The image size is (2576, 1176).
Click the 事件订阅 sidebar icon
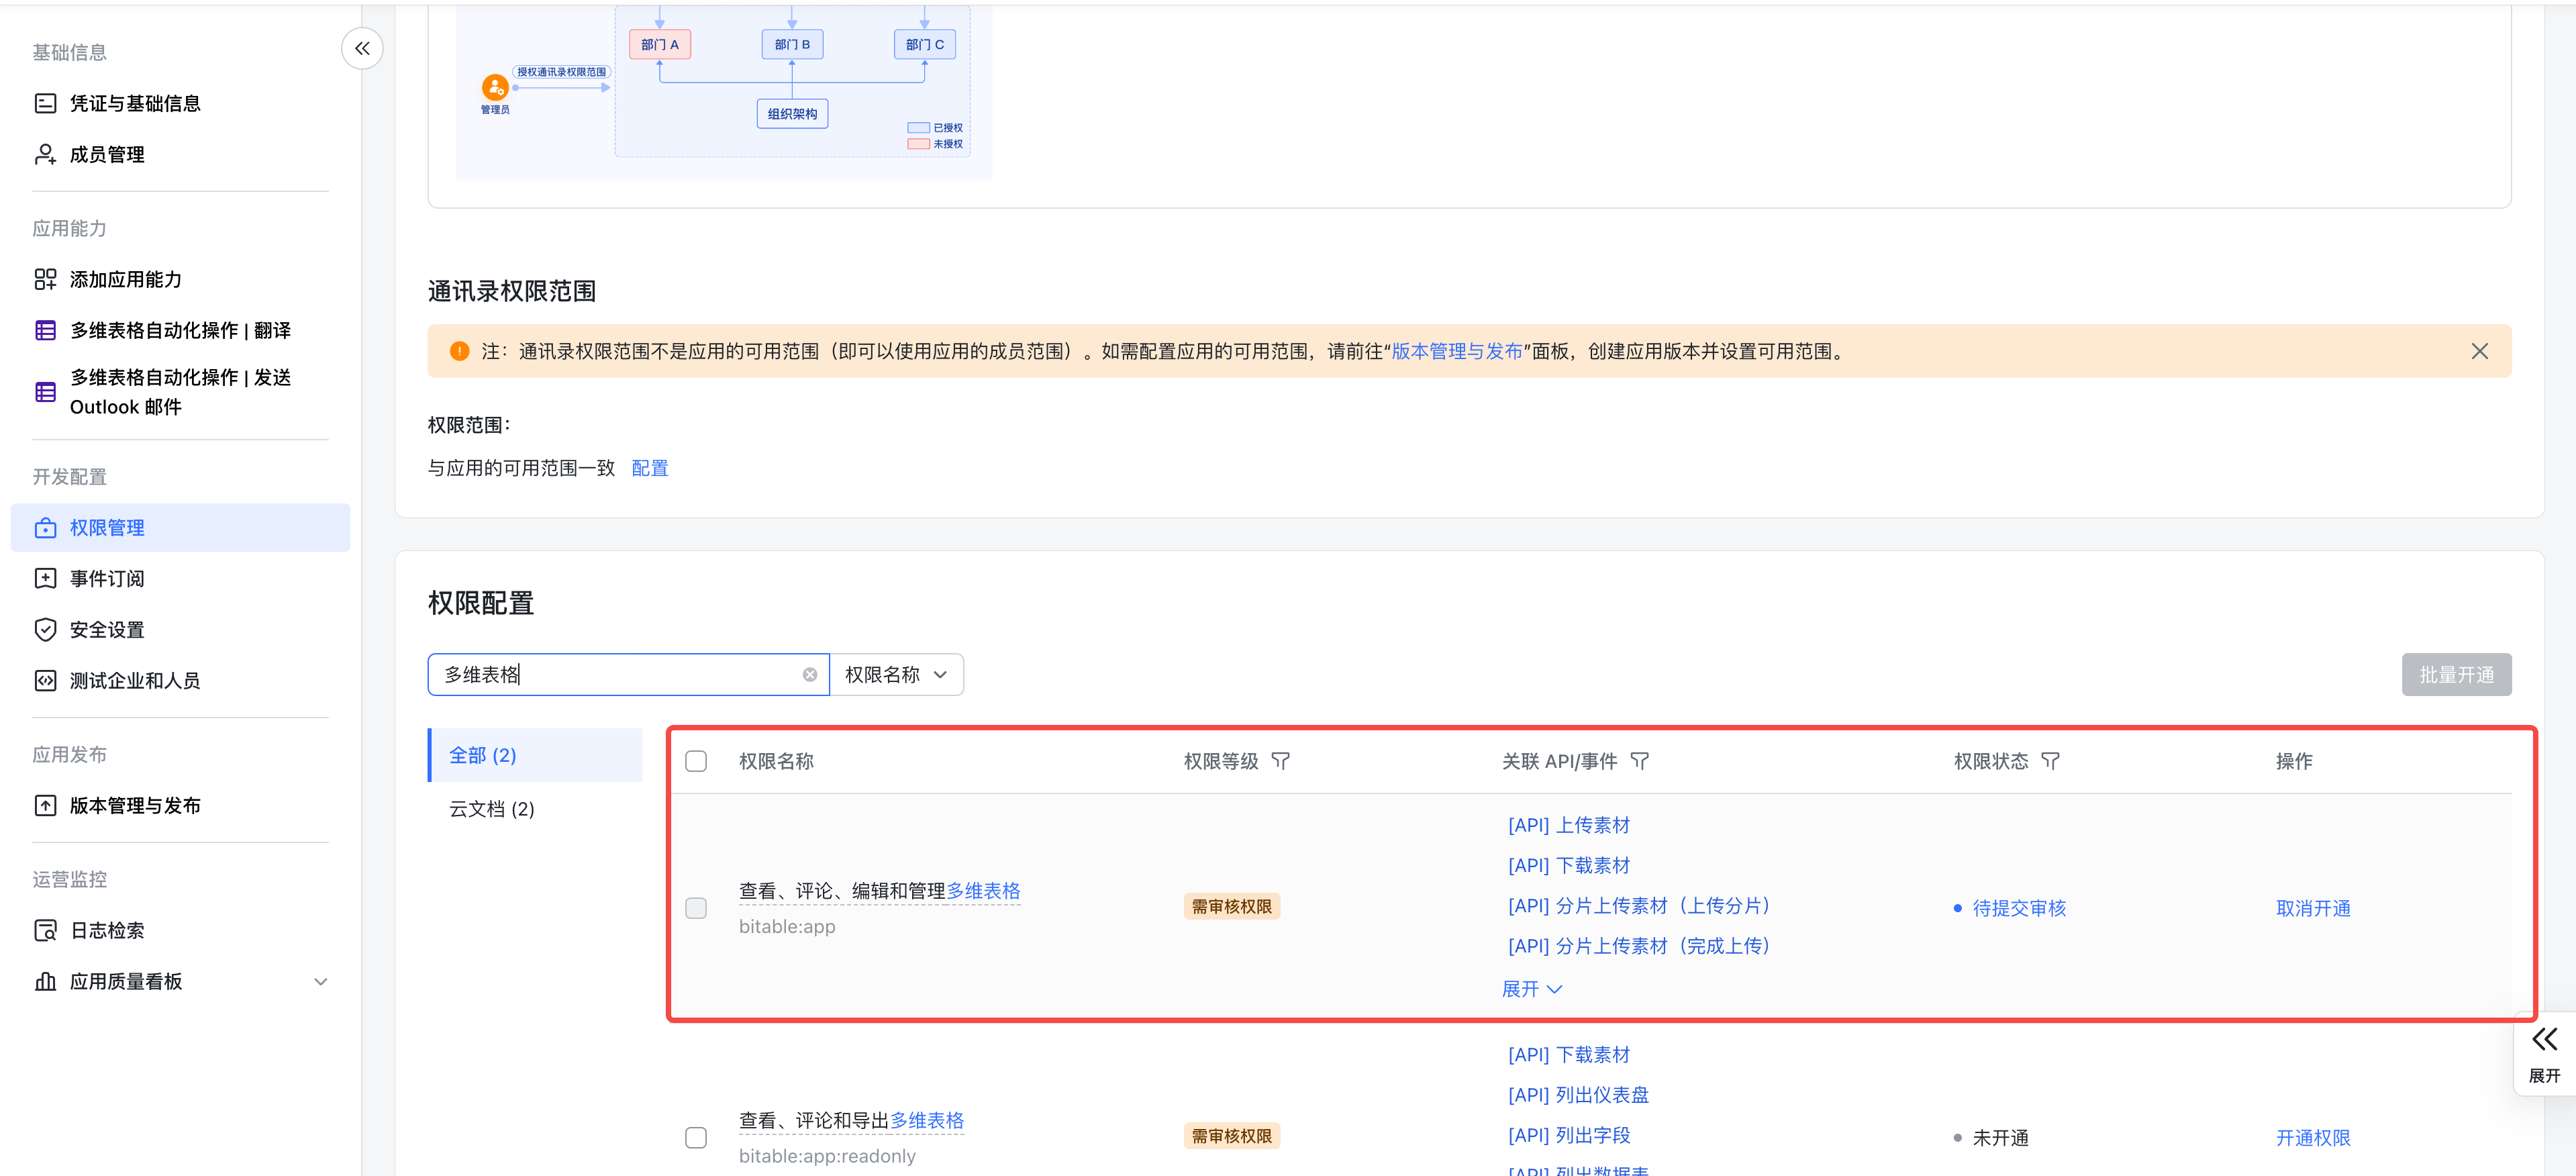[45, 578]
